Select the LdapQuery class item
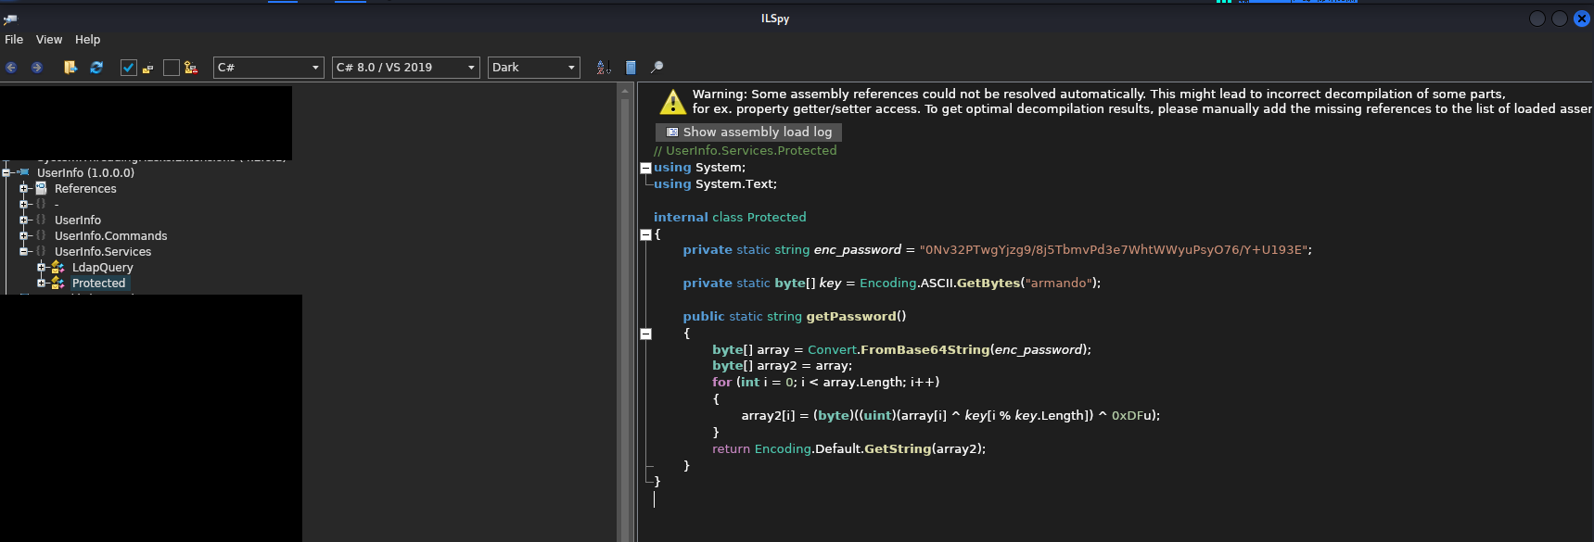Viewport: 1594px width, 542px height. pos(103,268)
